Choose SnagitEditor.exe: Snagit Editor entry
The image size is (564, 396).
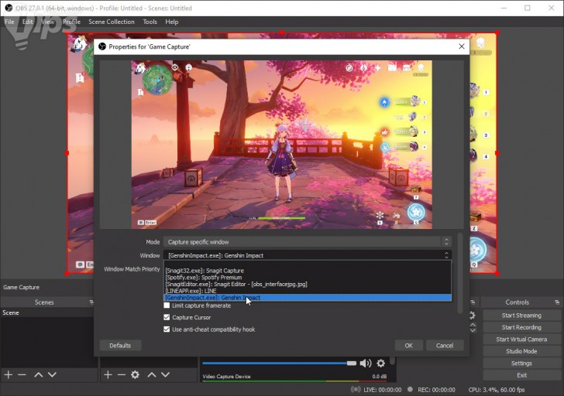(x=308, y=285)
